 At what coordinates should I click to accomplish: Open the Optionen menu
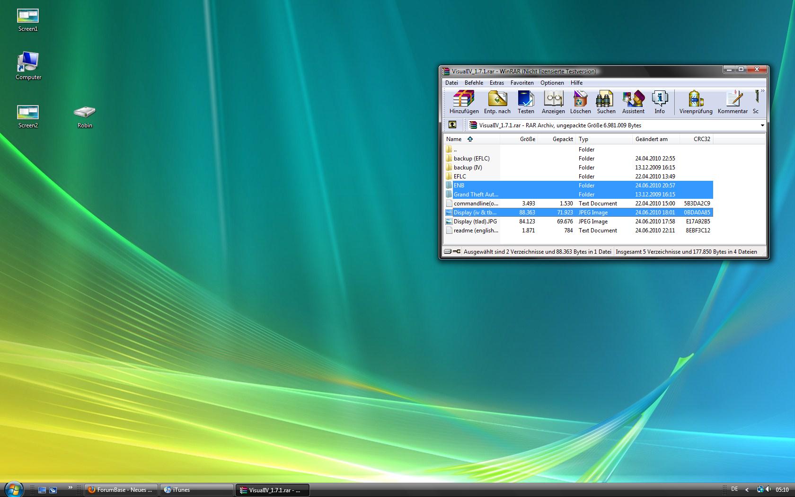pos(552,83)
